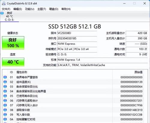Image resolution: width=150 pixels, height=123 pixels.
Task: Select the 临界寿命严重警告 row
Action: [x=73, y=77]
